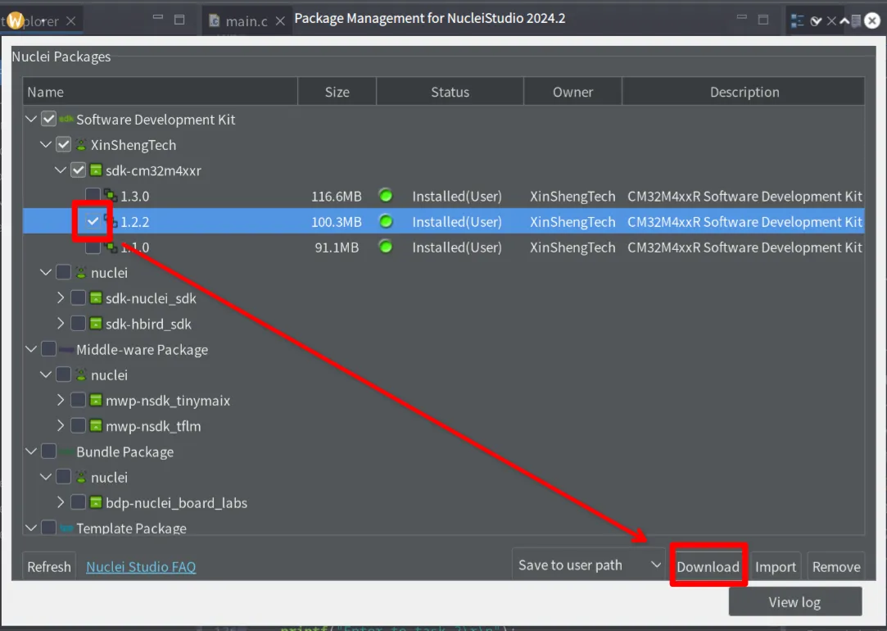This screenshot has height=631, width=887.
Task: Tick the Middle-ware Package checkbox
Action: click(x=49, y=350)
